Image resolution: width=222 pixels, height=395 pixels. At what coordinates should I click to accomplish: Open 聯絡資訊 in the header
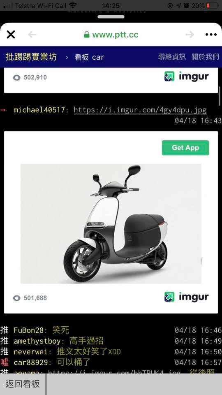pyautogui.click(x=172, y=57)
